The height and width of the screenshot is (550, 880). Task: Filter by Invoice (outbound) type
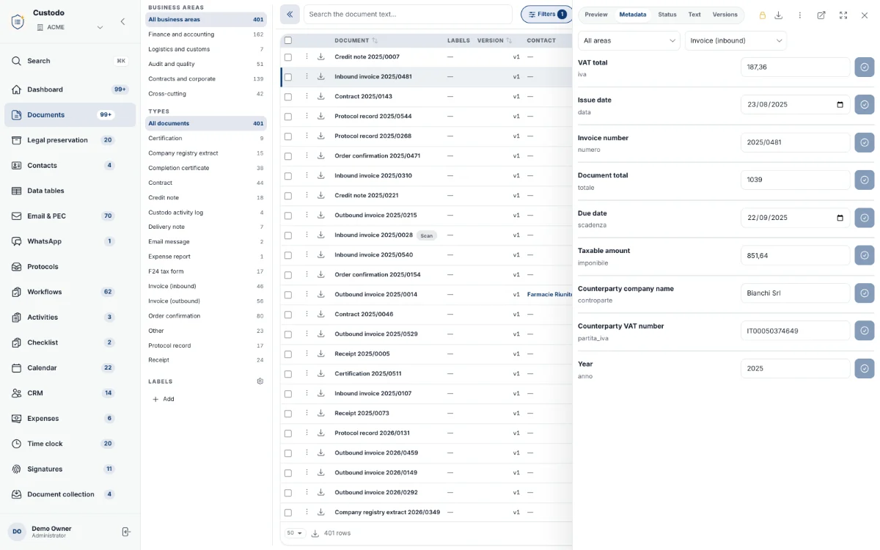(206, 301)
